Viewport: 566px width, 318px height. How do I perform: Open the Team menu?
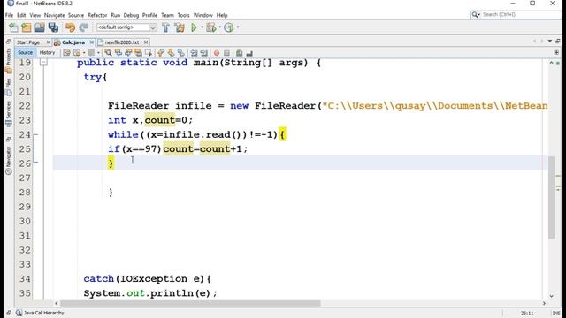click(167, 15)
